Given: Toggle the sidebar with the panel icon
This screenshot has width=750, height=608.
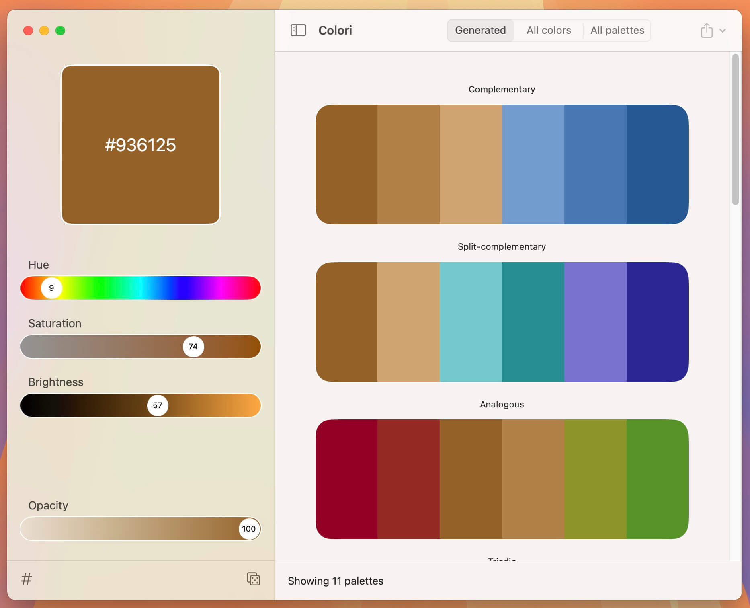Looking at the screenshot, I should [x=299, y=30].
